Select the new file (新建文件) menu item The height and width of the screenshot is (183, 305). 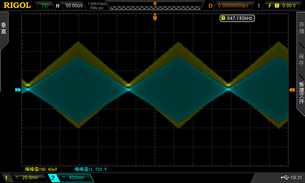coord(301,93)
